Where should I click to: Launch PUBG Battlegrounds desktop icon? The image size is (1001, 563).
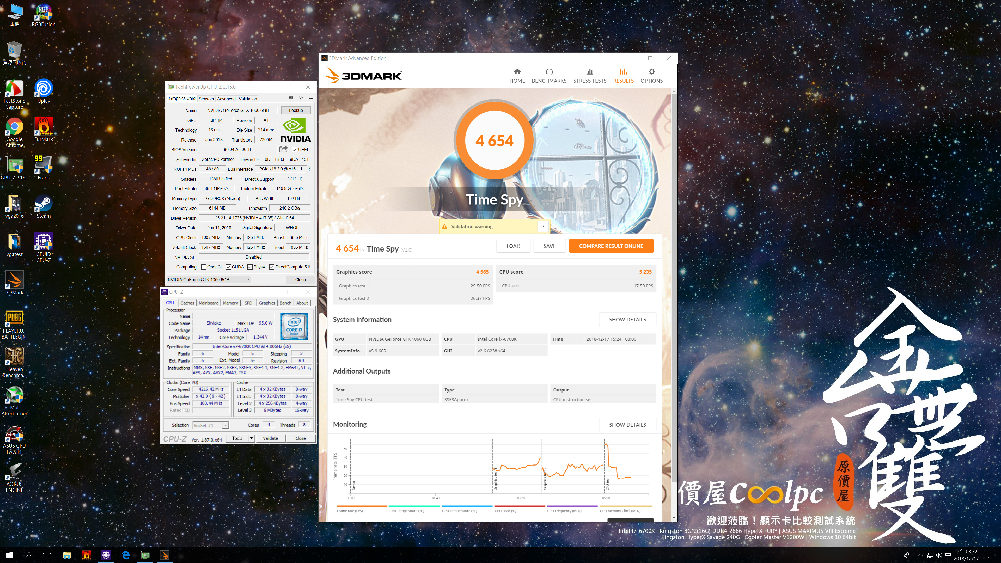[14, 325]
